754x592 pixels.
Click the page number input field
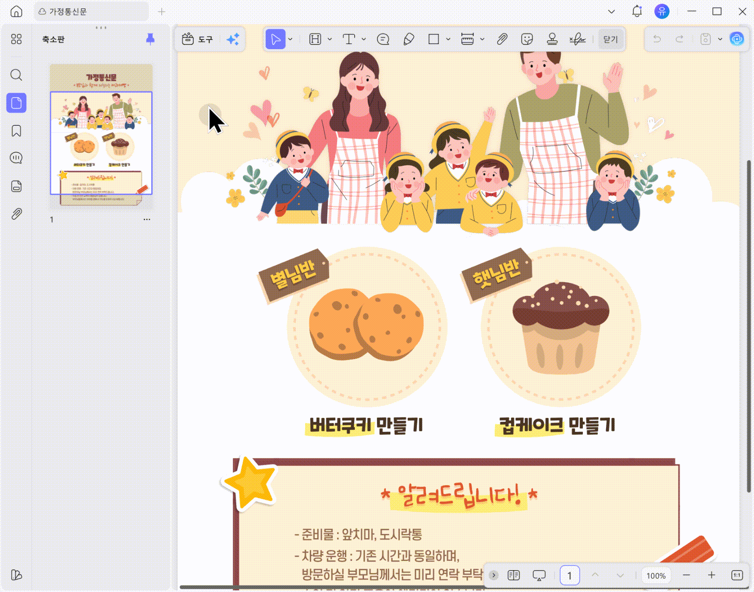coord(569,576)
